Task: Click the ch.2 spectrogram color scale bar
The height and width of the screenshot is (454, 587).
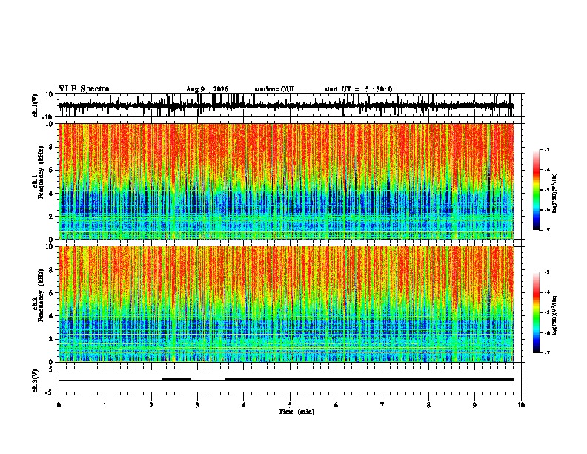Action: tap(536, 312)
